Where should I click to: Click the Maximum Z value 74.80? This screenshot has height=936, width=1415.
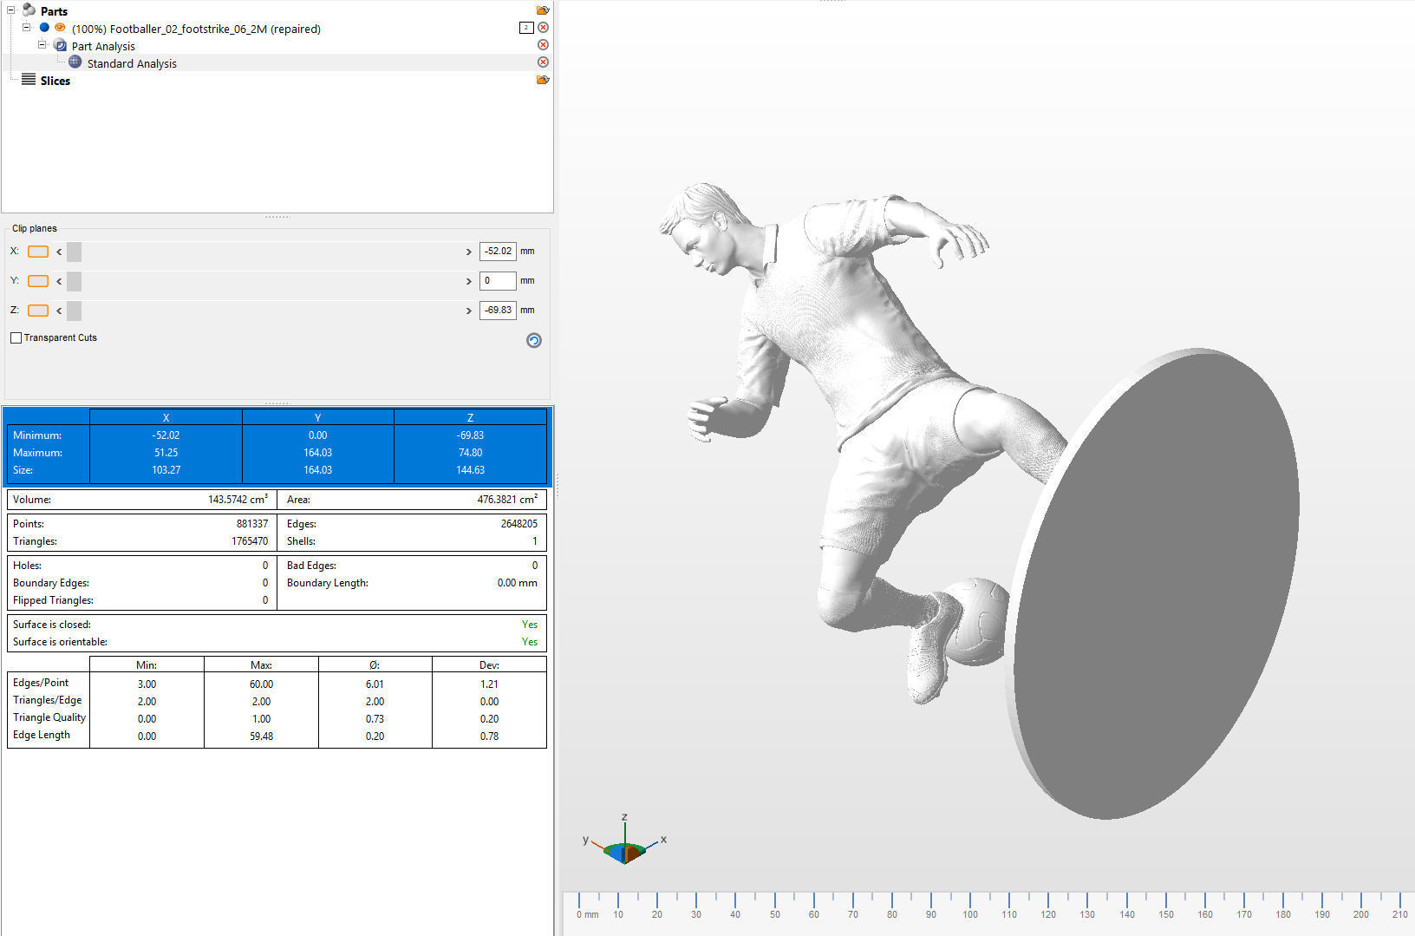tap(470, 453)
